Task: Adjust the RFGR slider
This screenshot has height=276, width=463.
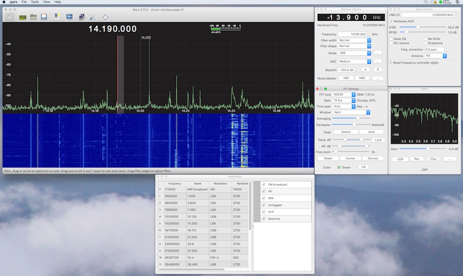Action: (423, 32)
